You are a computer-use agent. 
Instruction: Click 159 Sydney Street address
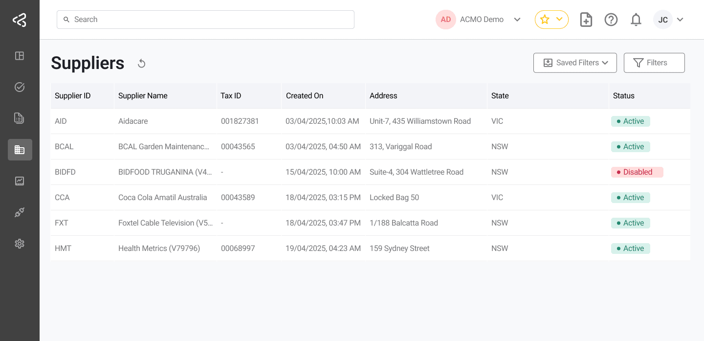coord(399,249)
